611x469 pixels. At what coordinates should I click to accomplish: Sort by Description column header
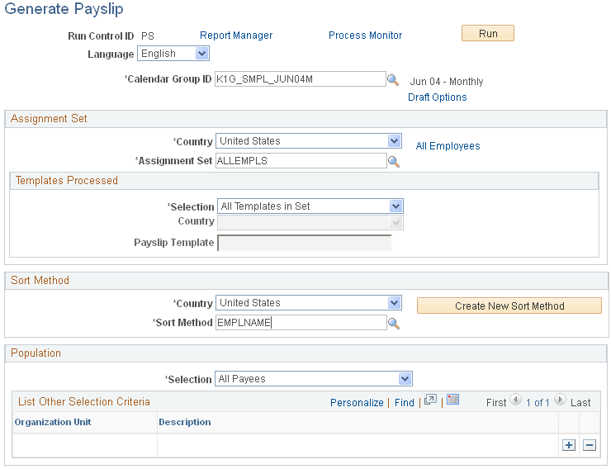[185, 422]
